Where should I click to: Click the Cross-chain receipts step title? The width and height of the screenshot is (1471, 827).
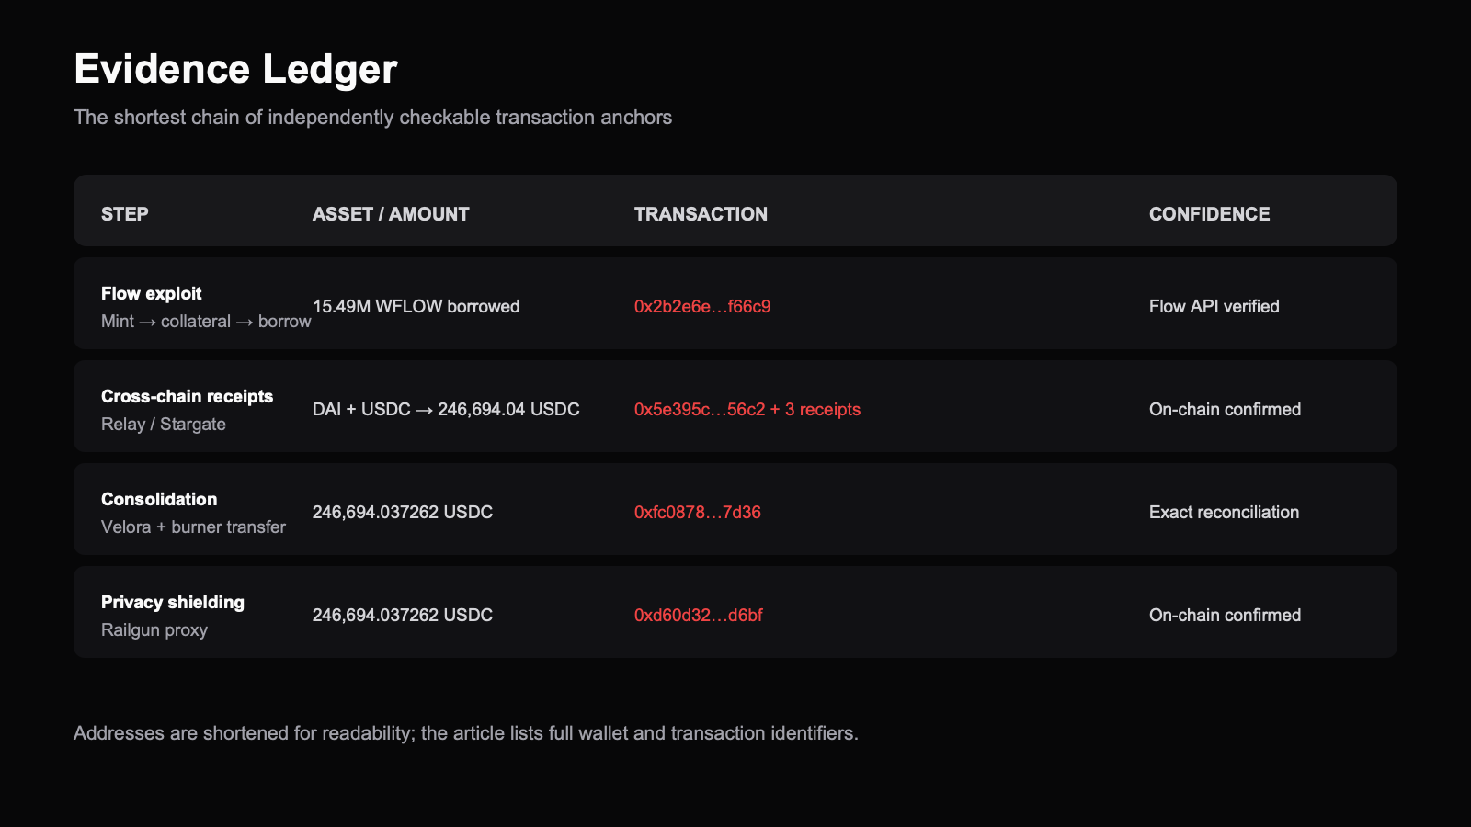tap(188, 397)
